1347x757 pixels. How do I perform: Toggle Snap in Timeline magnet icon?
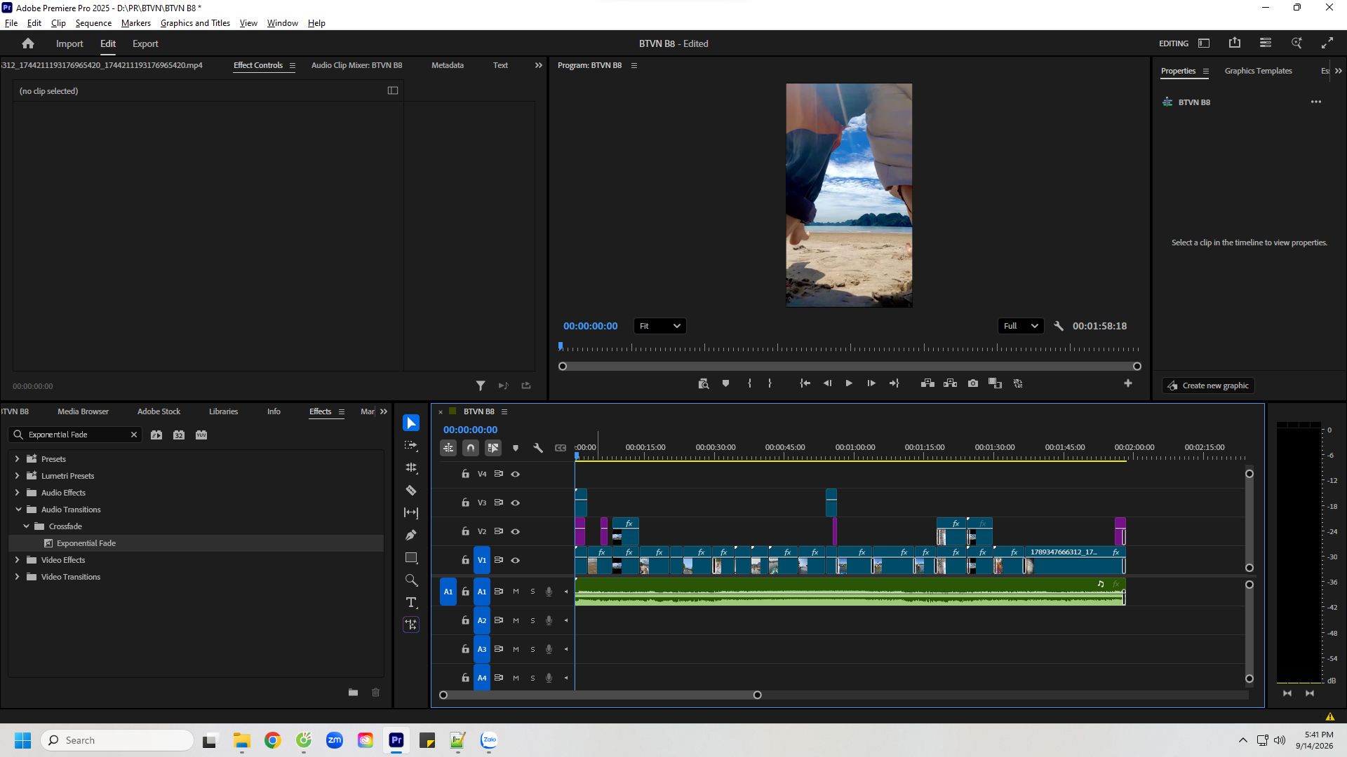[471, 448]
